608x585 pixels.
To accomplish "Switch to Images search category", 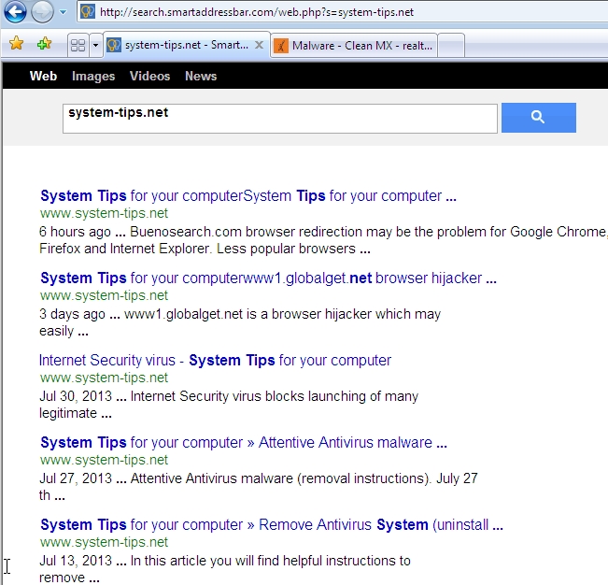I will point(93,77).
